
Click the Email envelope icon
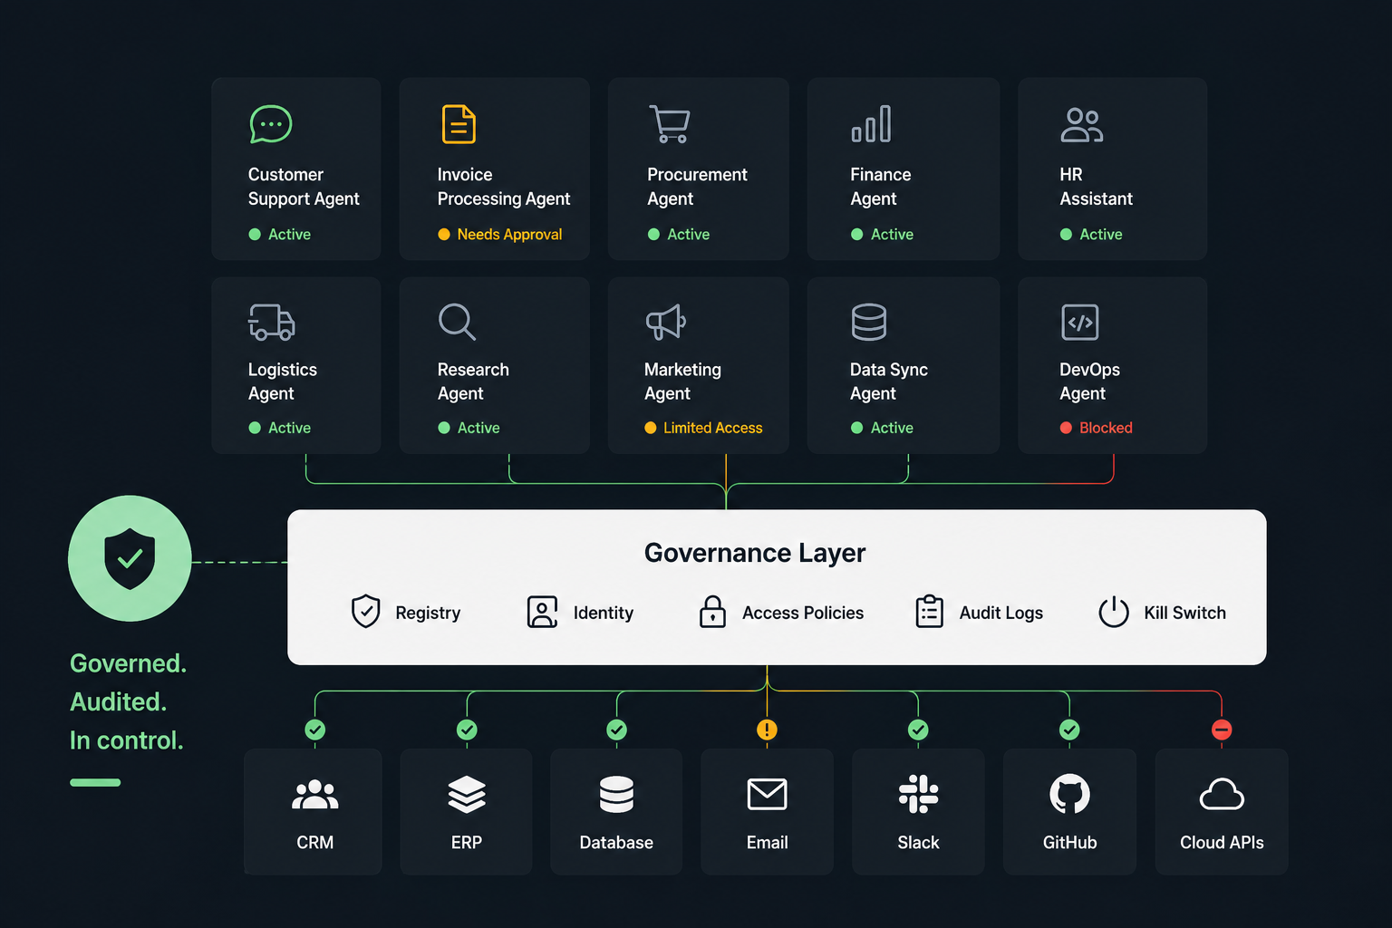pyautogui.click(x=767, y=795)
